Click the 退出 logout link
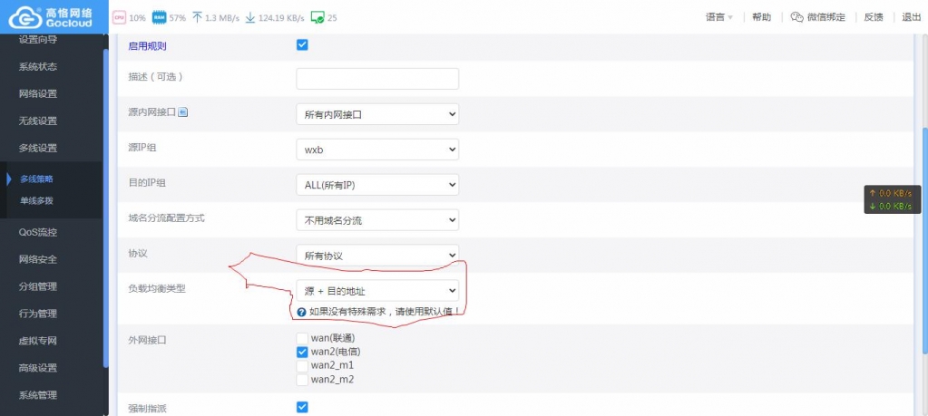928x416 pixels. point(912,17)
